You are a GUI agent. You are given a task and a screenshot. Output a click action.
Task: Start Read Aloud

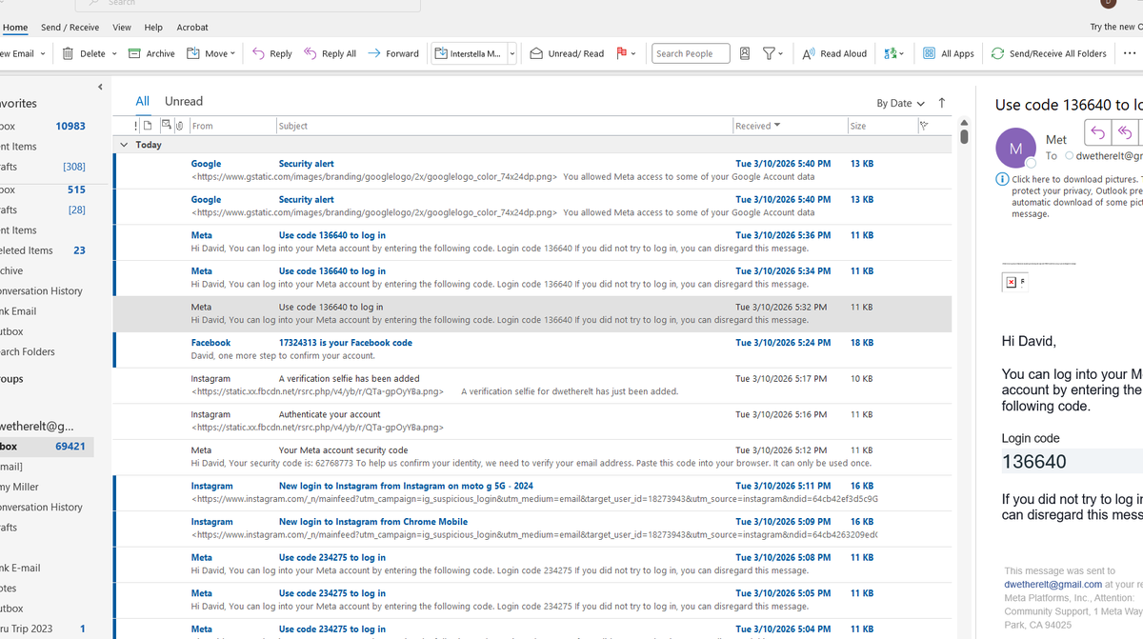point(834,53)
